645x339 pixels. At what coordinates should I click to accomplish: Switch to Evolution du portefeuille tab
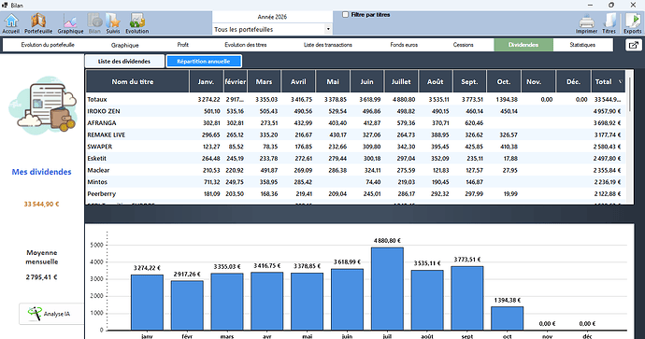tap(48, 45)
